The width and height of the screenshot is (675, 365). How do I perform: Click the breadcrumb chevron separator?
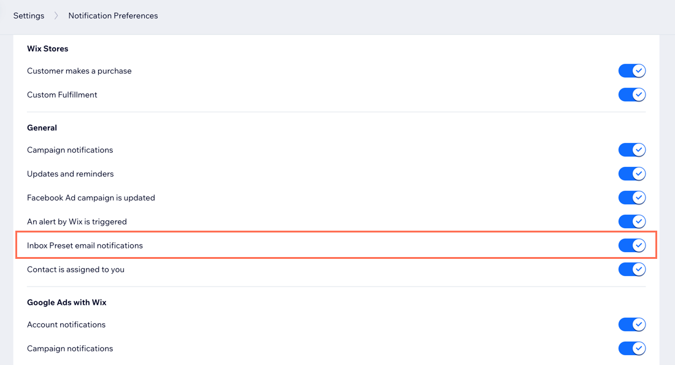(56, 15)
